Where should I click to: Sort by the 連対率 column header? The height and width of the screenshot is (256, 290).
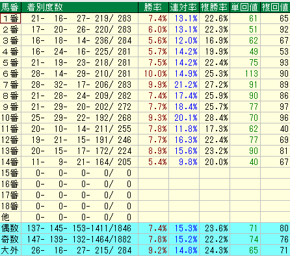[x=184, y=7]
